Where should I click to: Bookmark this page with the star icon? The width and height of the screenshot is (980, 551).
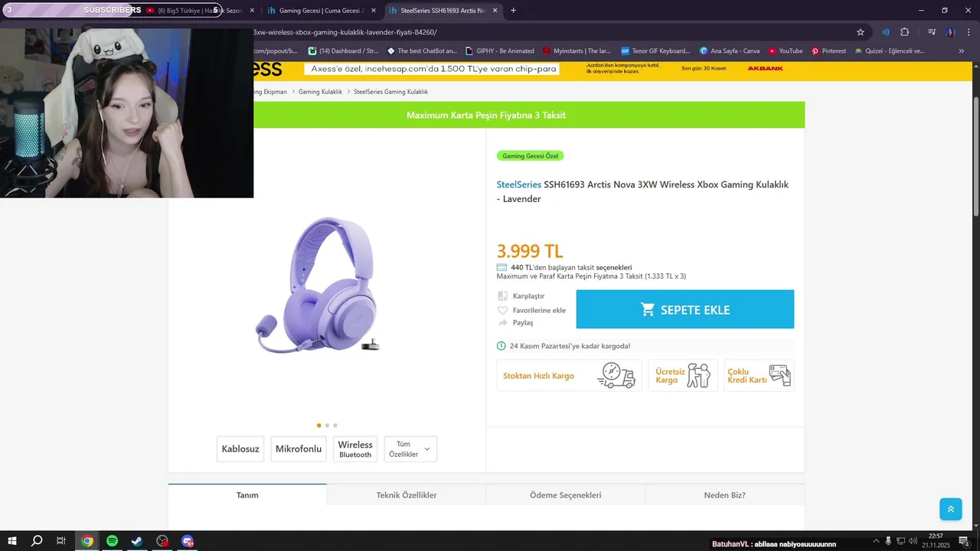[861, 32]
